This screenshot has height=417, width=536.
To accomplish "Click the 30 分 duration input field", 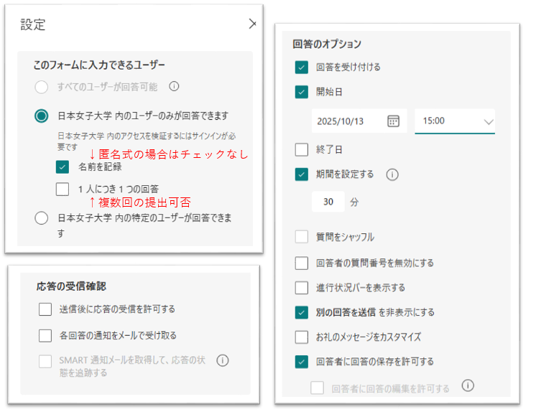I will [328, 202].
